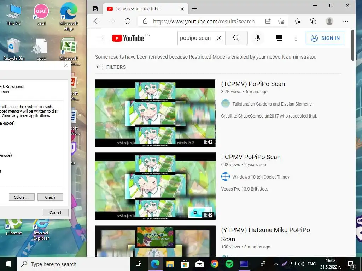Clear the search query with the X
This screenshot has width=362, height=271.
(219, 38)
